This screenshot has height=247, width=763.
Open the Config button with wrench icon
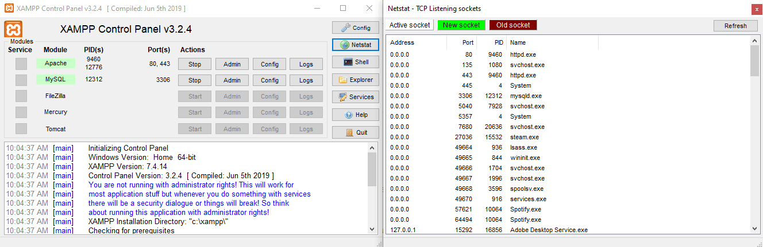(356, 28)
